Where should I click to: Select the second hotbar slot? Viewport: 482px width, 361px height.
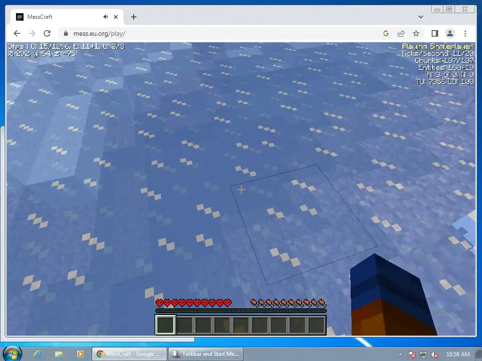[185, 325]
